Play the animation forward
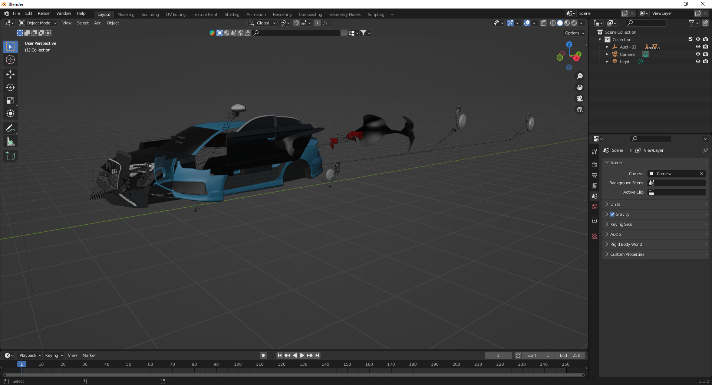The height and width of the screenshot is (385, 712). coord(302,355)
